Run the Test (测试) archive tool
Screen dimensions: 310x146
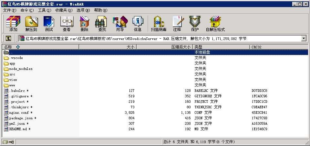click(49, 24)
